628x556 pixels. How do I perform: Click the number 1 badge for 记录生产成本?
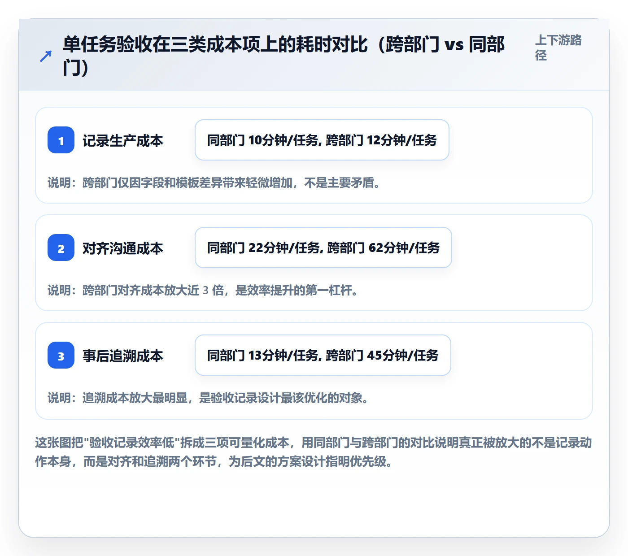pos(61,140)
